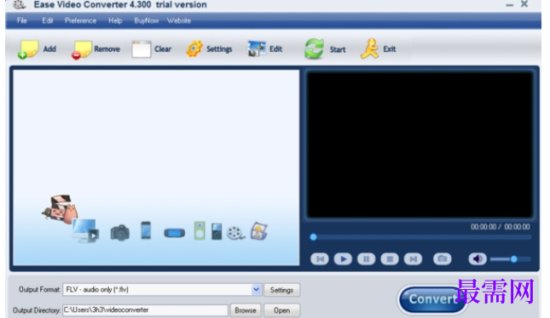Select the PSP handheld console icon
Viewport: 550px width, 318px height.
[x=174, y=233]
